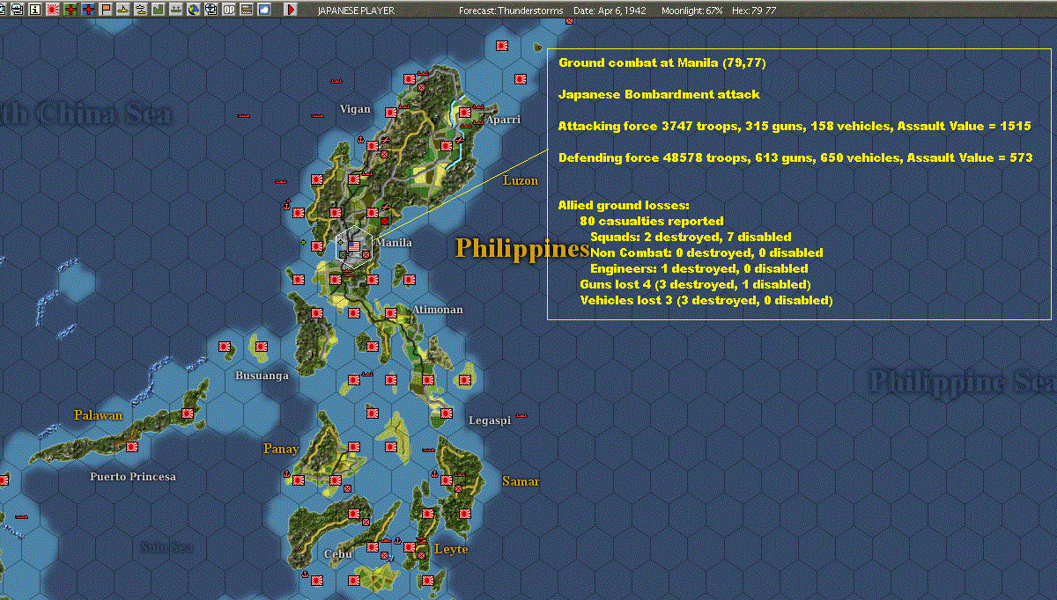
Task: Open the double yellow ships toolbar icon
Action: tap(141, 10)
